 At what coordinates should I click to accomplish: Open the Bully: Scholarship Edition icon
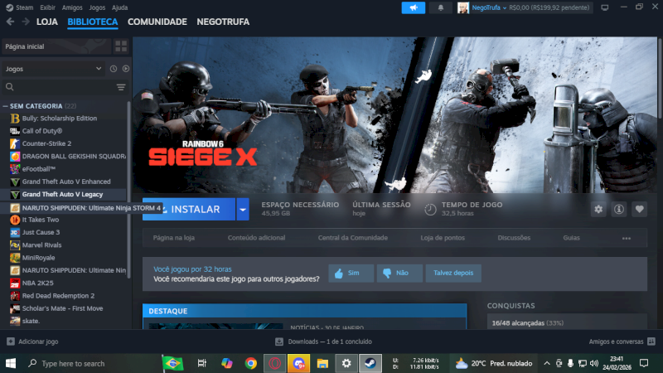point(15,119)
